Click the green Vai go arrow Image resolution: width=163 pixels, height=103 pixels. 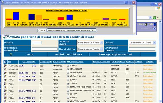coord(154,18)
